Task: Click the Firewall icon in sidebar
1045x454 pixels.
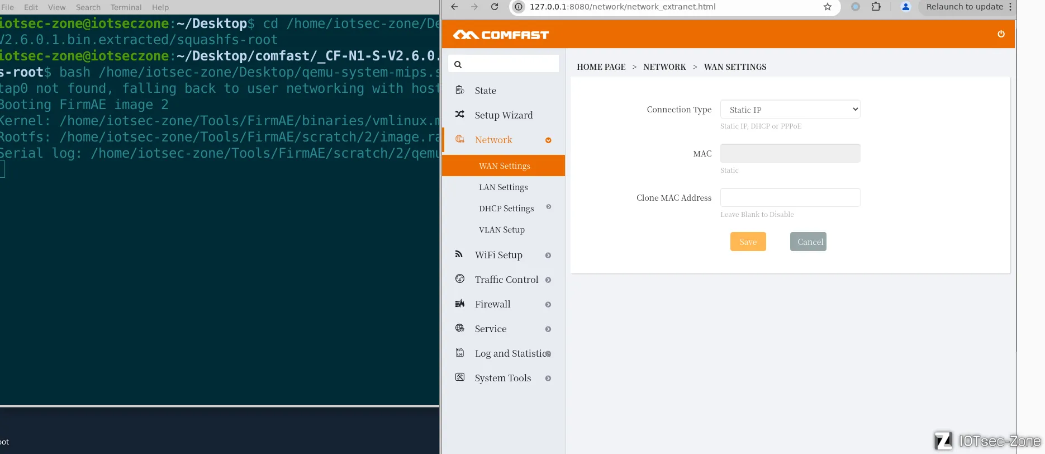Action: pyautogui.click(x=460, y=304)
